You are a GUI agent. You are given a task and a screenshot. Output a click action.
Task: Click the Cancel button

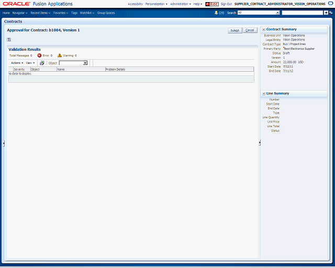[250, 30]
